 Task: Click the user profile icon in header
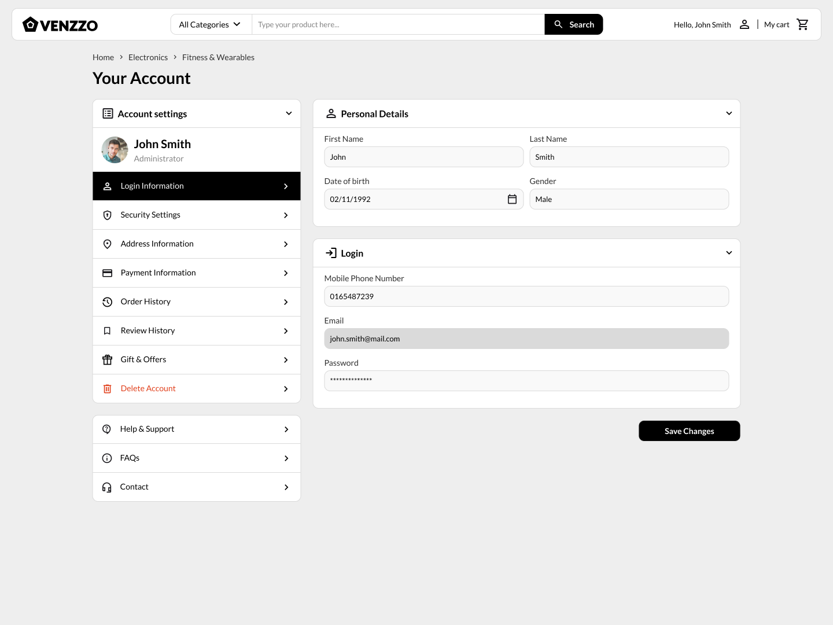[x=744, y=24]
